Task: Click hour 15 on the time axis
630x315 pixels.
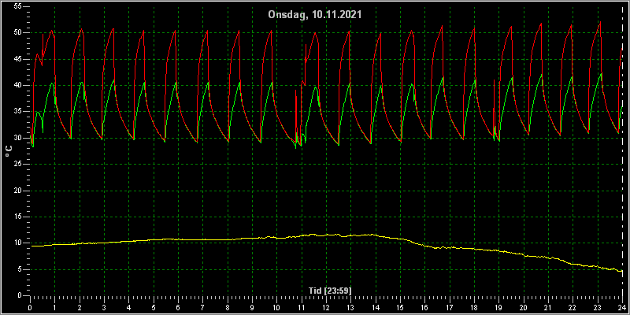Action: tap(400, 308)
